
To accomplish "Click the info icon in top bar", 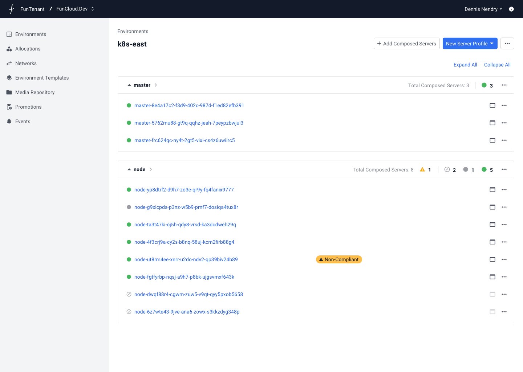I will point(511,9).
